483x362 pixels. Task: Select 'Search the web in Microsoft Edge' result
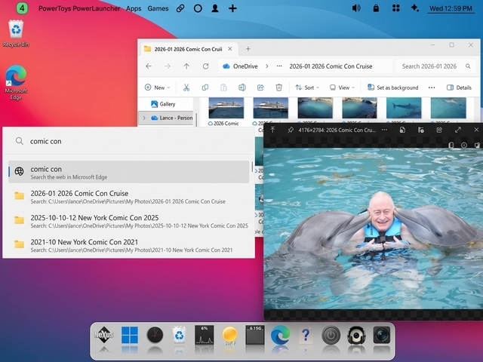pos(129,172)
